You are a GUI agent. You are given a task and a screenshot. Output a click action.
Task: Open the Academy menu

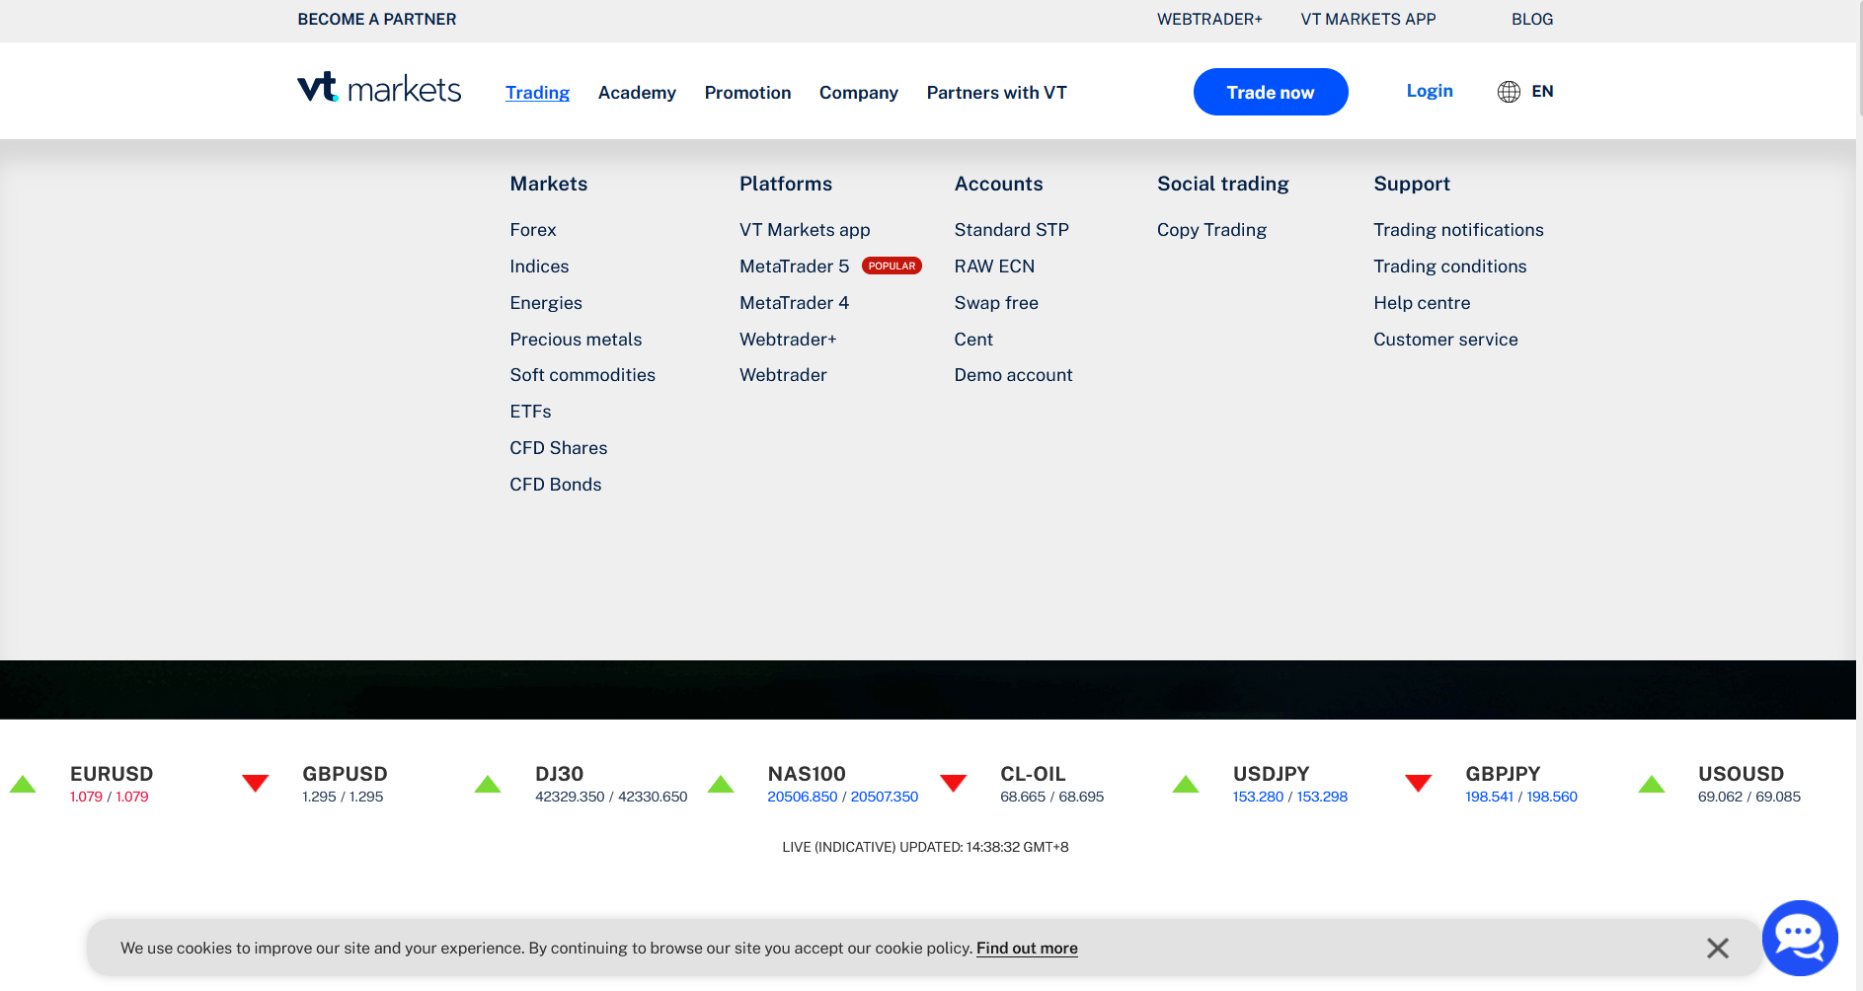637,93
